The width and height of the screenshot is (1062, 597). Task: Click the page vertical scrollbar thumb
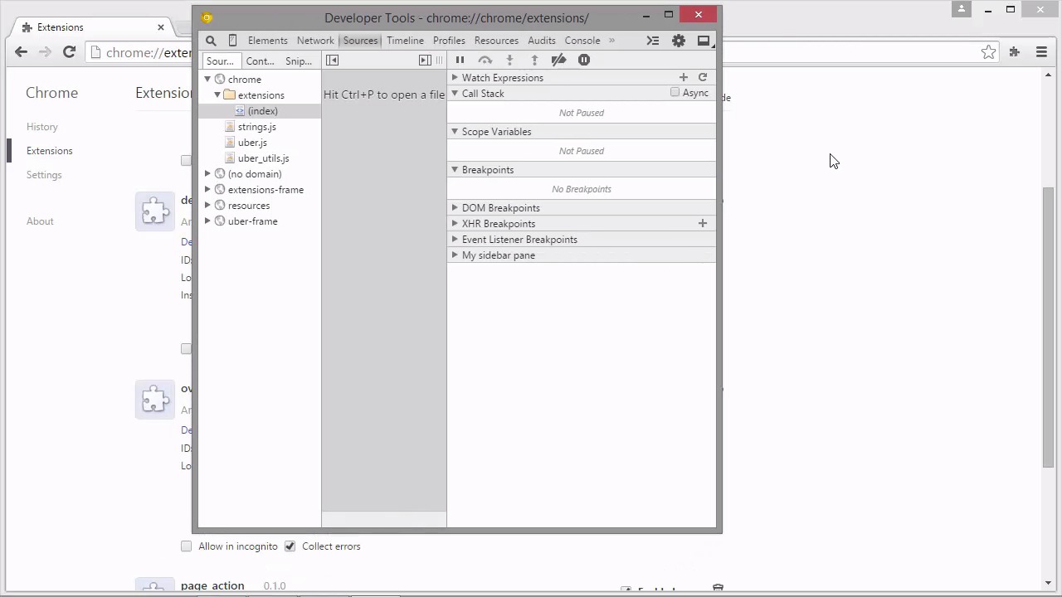tap(1049, 328)
